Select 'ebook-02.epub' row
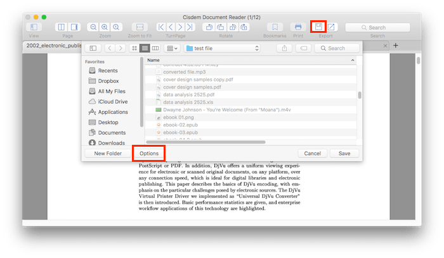The width and height of the screenshot is (444, 258). pyautogui.click(x=251, y=125)
